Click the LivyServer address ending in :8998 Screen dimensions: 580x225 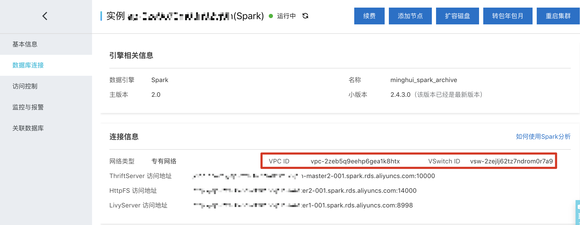(303, 205)
